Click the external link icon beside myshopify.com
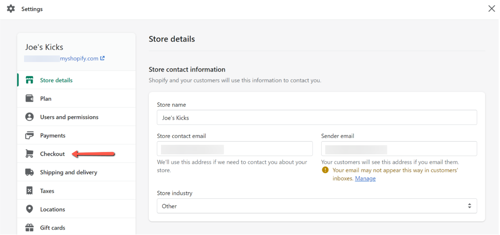 (102, 58)
